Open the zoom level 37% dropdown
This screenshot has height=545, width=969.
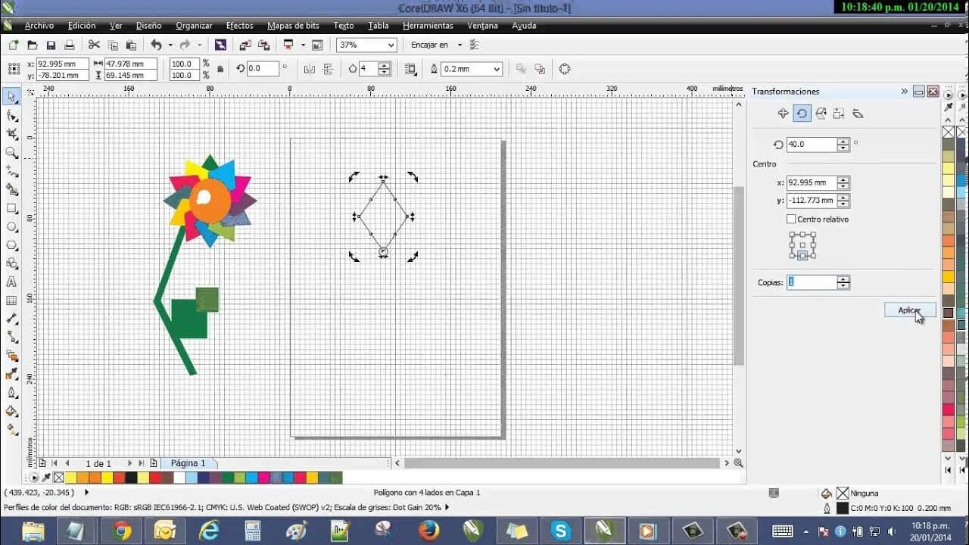391,45
